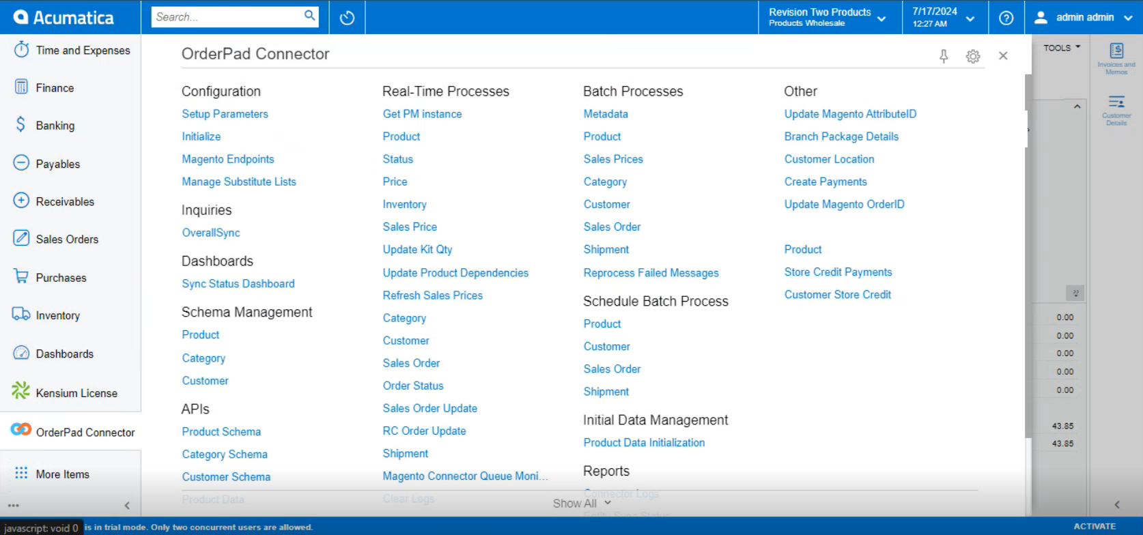Close the OrderPad Connector panel
Image resolution: width=1143 pixels, height=535 pixels.
point(1003,56)
